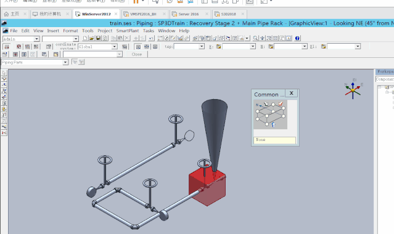
Task: Open the E coordinate dropdown
Action: [253, 46]
